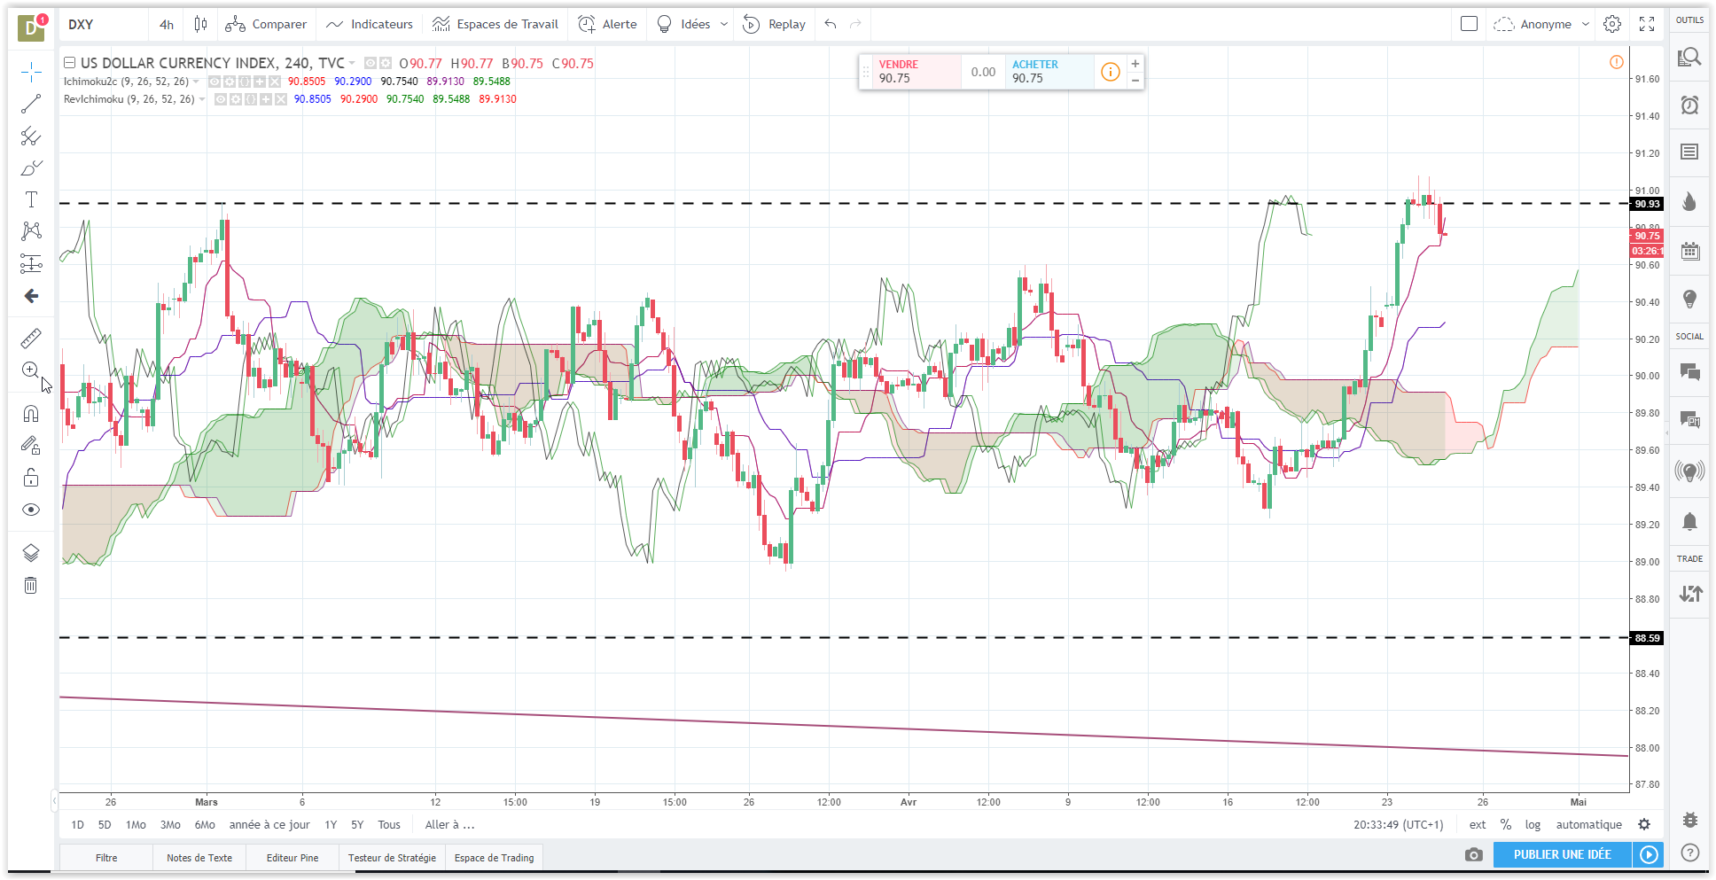The width and height of the screenshot is (1716, 880).
Task: Open the Editeur Pine tab
Action: point(292,858)
